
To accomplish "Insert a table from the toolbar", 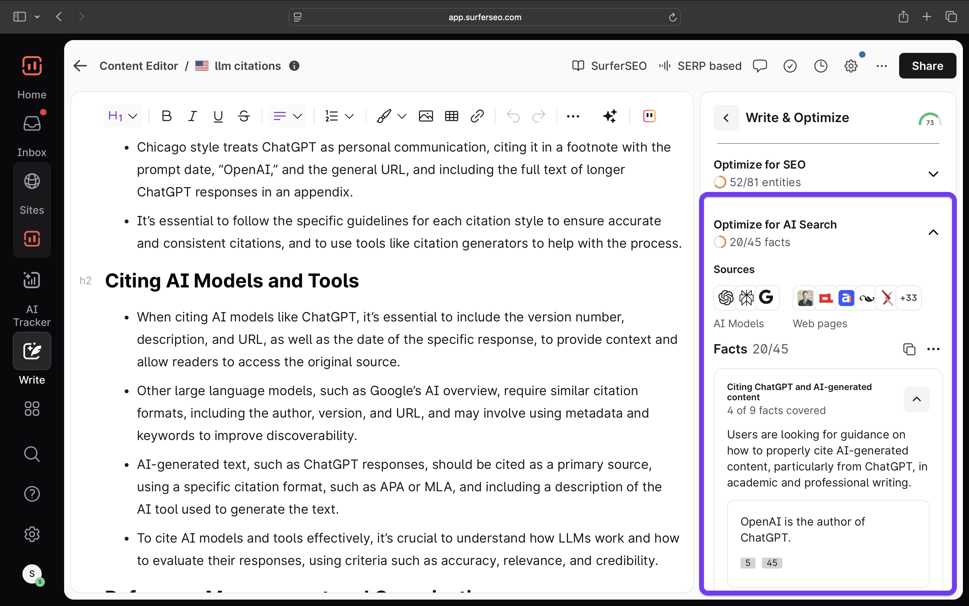I will click(x=451, y=116).
